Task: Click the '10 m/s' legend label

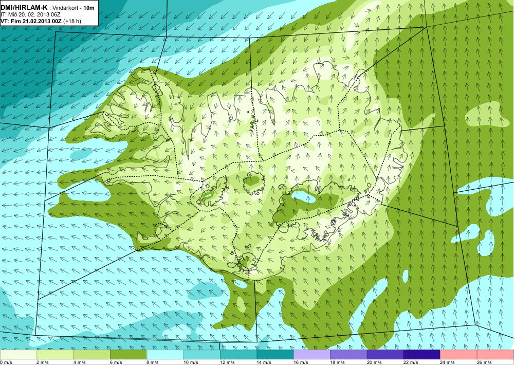Action: point(191,362)
